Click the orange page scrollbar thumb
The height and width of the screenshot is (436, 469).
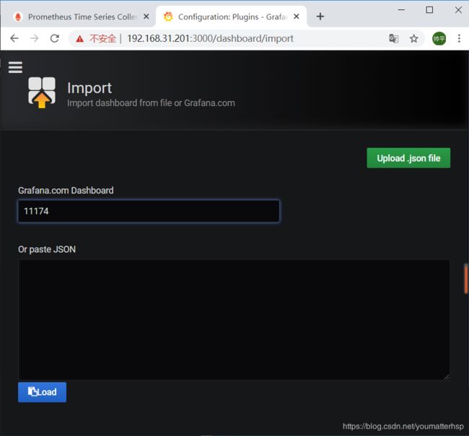point(465,279)
